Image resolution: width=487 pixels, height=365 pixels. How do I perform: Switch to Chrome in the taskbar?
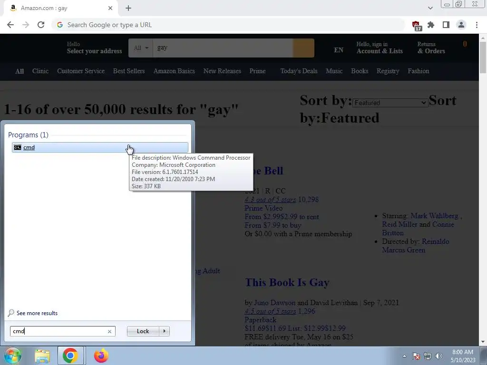(70, 355)
